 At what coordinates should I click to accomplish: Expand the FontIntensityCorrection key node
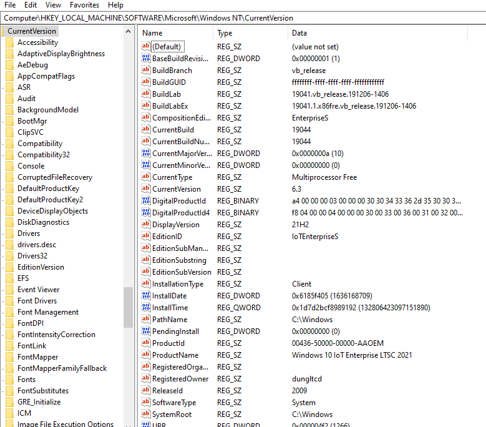point(2,335)
